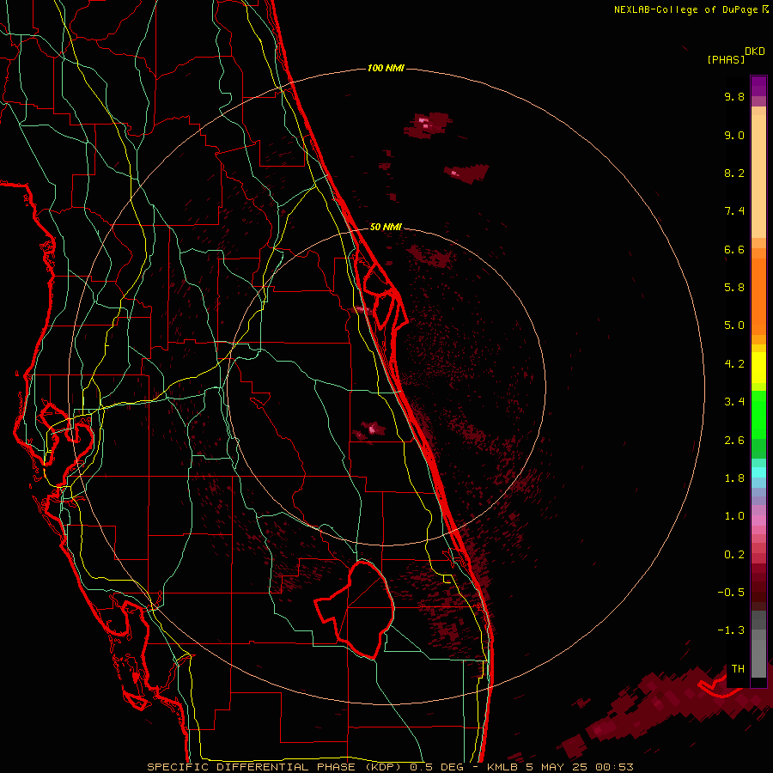Click the 0.2 legend value
The image size is (773, 773).
[734, 555]
